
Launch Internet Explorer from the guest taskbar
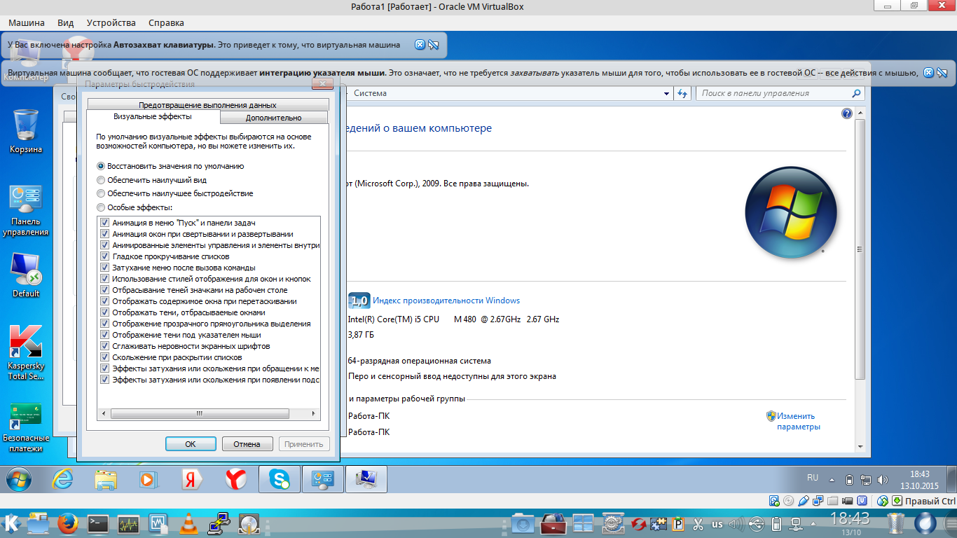[63, 479]
